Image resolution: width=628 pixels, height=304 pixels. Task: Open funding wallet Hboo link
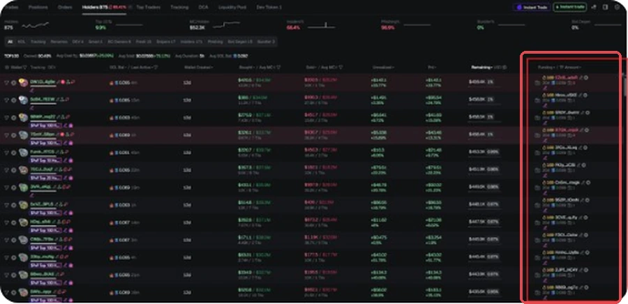[567, 96]
